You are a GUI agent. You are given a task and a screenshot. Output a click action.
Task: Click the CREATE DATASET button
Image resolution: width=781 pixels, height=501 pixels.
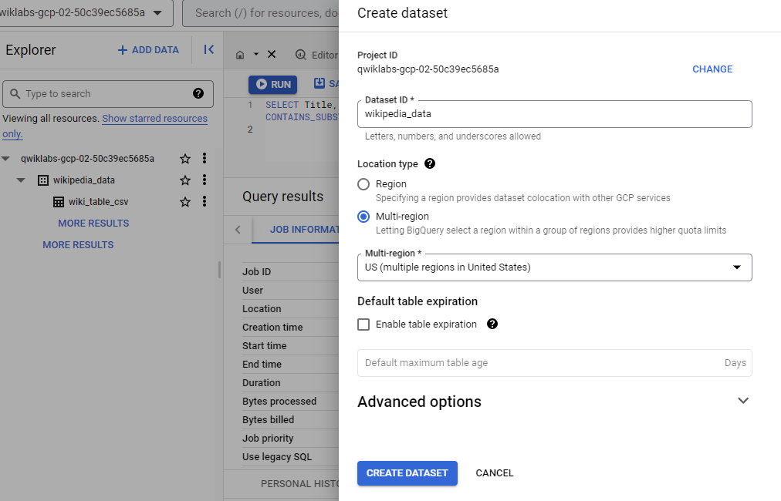407,472
